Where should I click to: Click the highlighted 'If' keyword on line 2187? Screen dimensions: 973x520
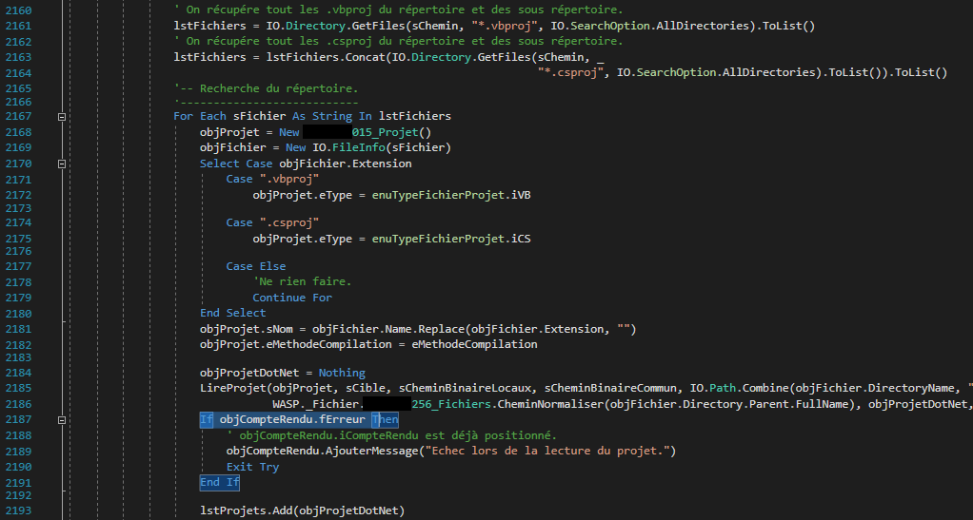[x=206, y=420]
